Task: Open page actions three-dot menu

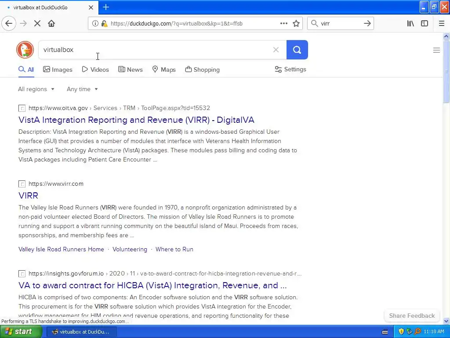Action: [284, 24]
